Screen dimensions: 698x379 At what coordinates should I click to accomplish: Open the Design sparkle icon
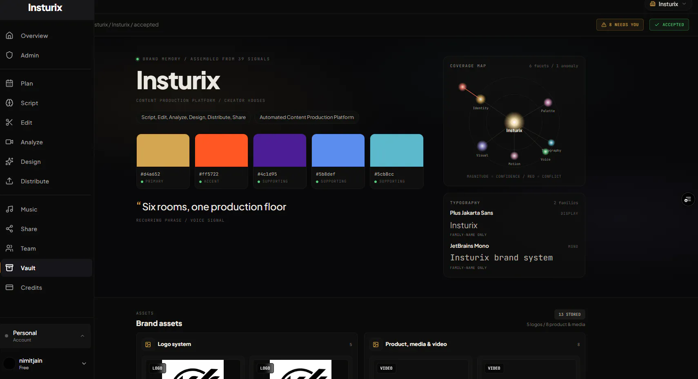click(x=9, y=161)
